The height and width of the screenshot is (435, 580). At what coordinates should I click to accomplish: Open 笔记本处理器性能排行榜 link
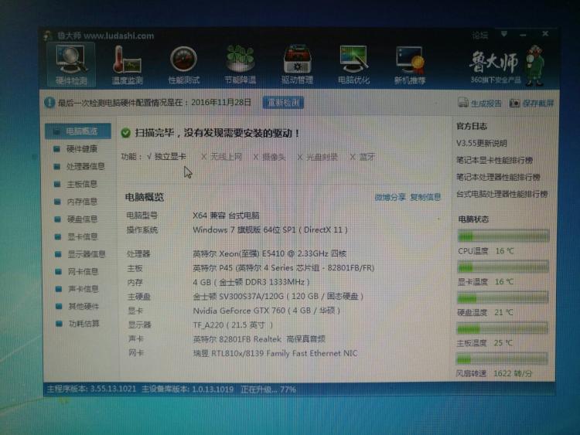(x=498, y=178)
